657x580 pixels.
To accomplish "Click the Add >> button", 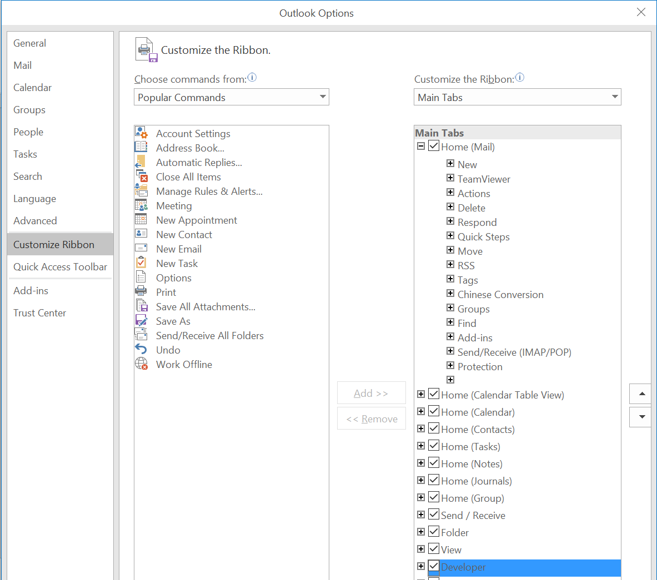I will 371,393.
